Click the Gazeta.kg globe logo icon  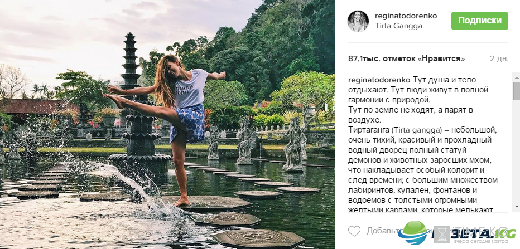(x=412, y=233)
